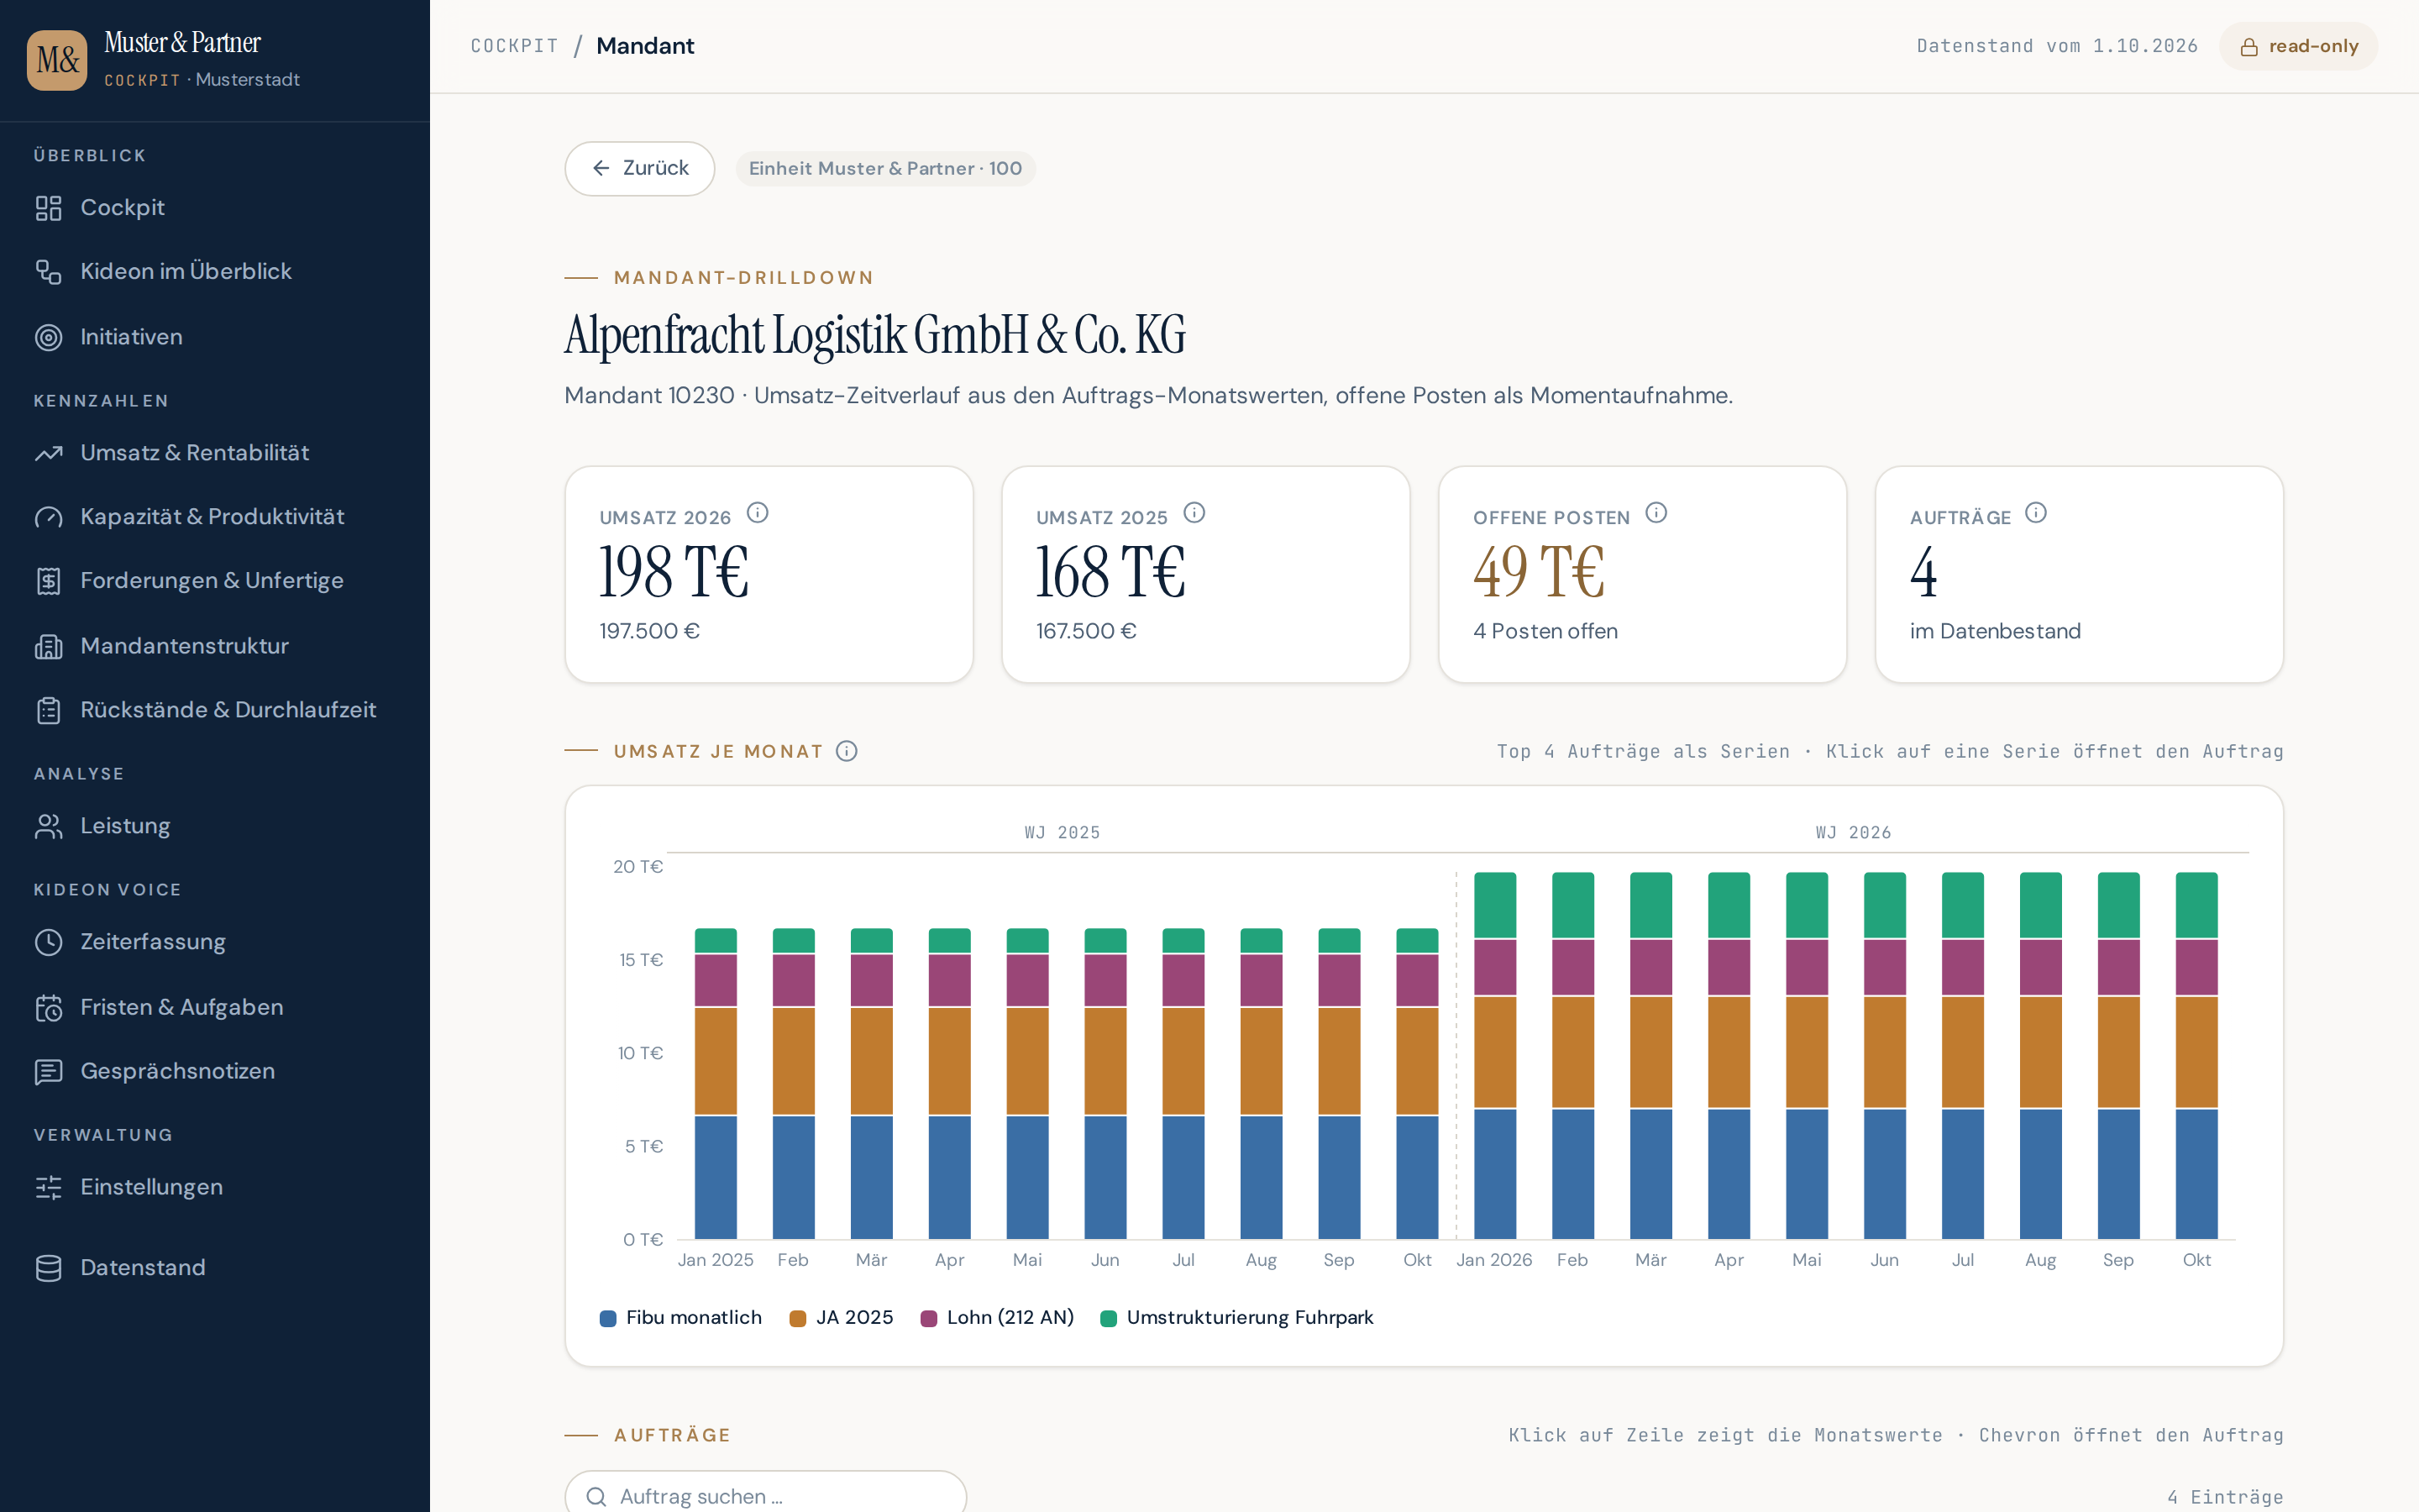
Task: Navigate to Cockpit menu item
Action: tap(215, 208)
